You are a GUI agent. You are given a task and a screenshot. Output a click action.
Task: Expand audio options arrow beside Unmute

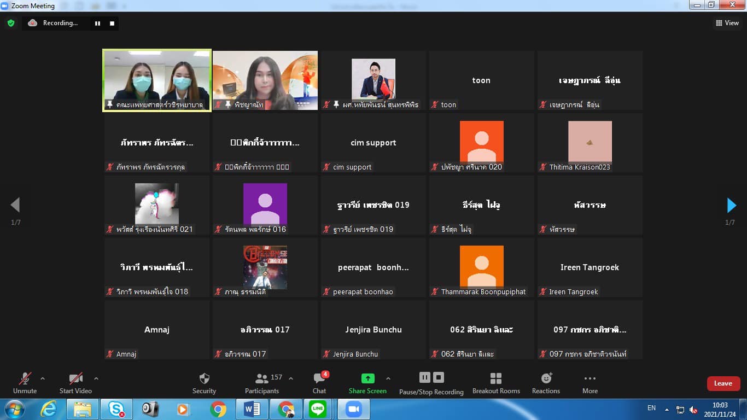43,378
